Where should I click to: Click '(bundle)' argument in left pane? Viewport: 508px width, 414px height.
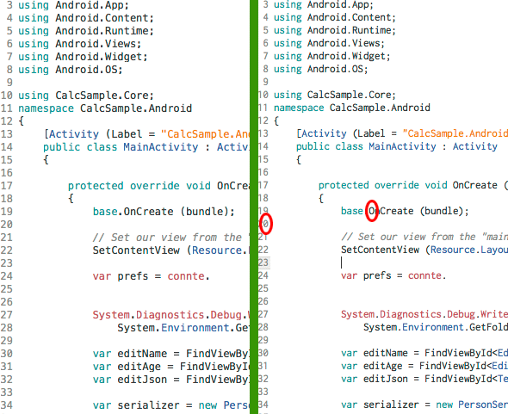click(x=204, y=212)
